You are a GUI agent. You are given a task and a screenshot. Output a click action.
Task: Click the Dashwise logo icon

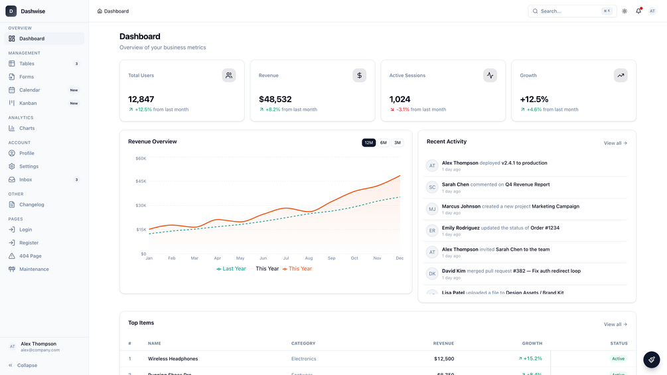(x=11, y=11)
